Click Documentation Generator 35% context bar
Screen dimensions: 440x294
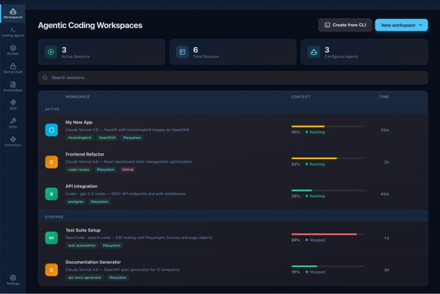[x=328, y=266]
